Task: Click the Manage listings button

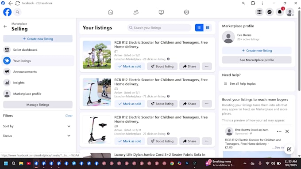Action: [38, 105]
